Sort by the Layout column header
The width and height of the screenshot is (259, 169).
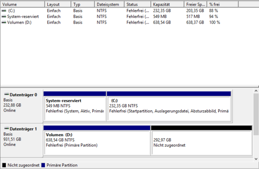click(x=58, y=4)
